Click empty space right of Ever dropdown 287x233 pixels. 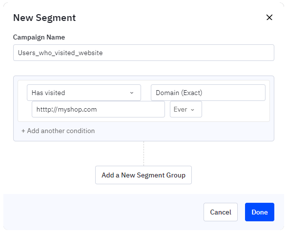coord(234,109)
